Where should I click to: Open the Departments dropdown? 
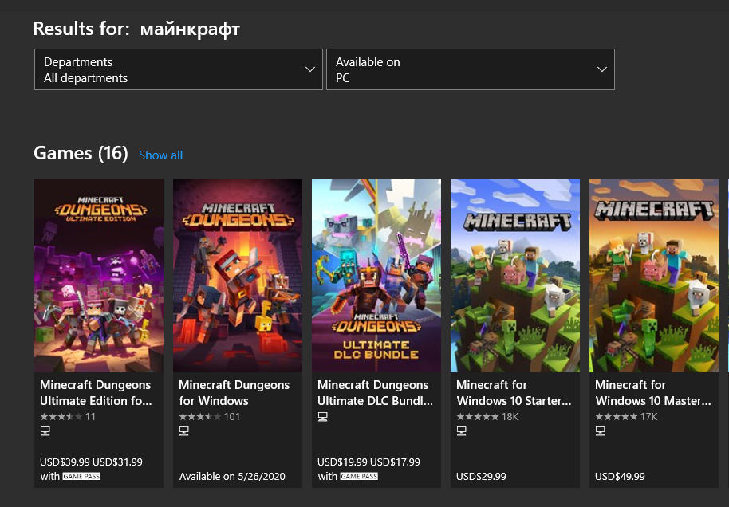click(x=179, y=69)
